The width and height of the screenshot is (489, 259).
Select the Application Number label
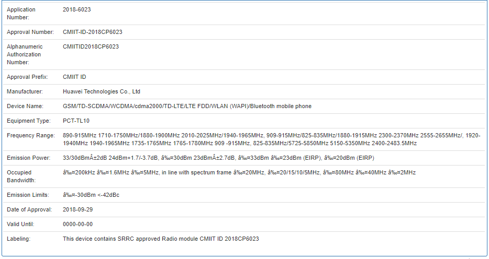tap(21, 14)
